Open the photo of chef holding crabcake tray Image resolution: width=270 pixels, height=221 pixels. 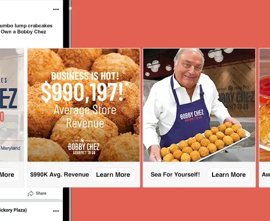tap(199, 105)
